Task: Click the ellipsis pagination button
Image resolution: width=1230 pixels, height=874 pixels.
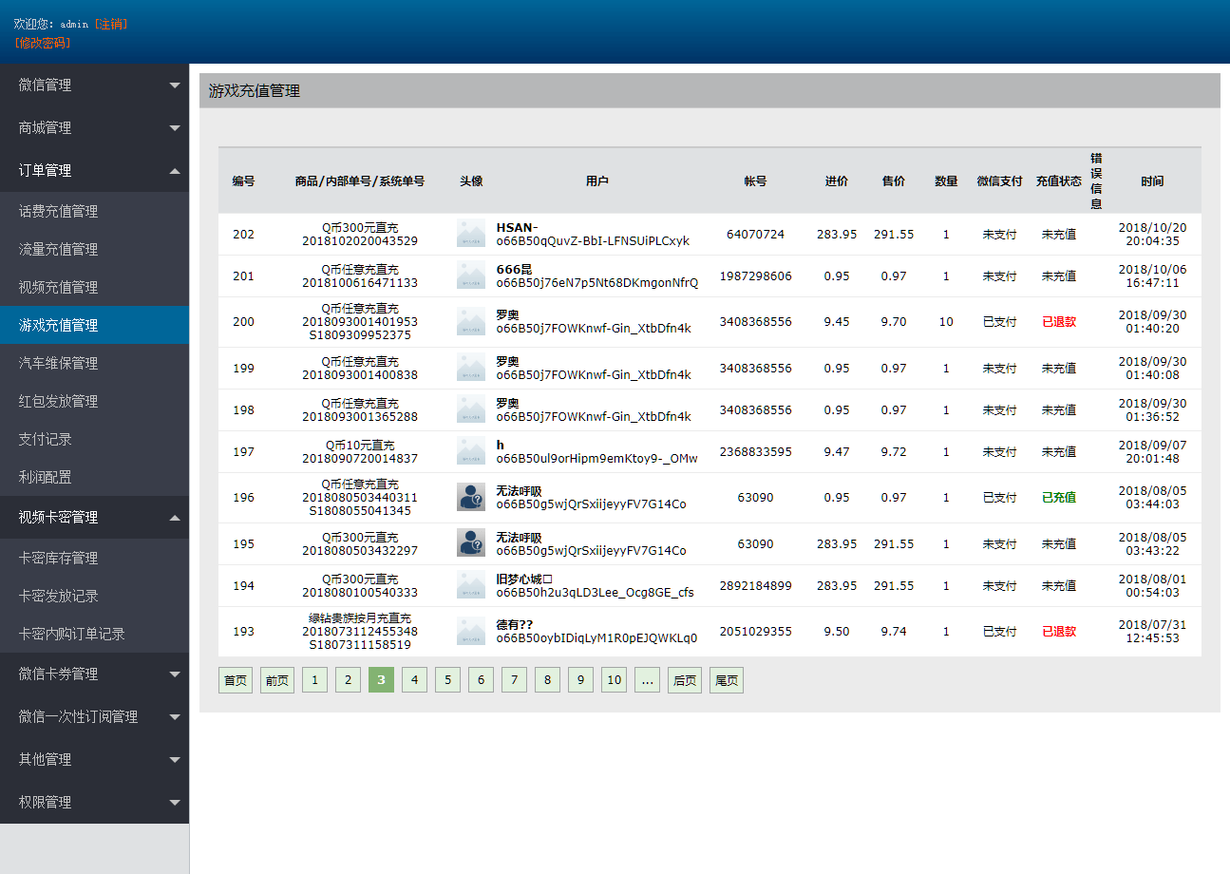Action: [647, 680]
